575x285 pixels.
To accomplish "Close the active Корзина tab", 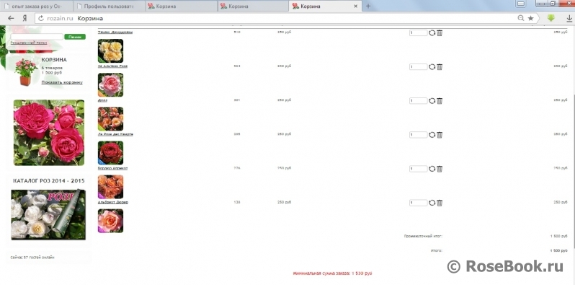I will point(355,6).
